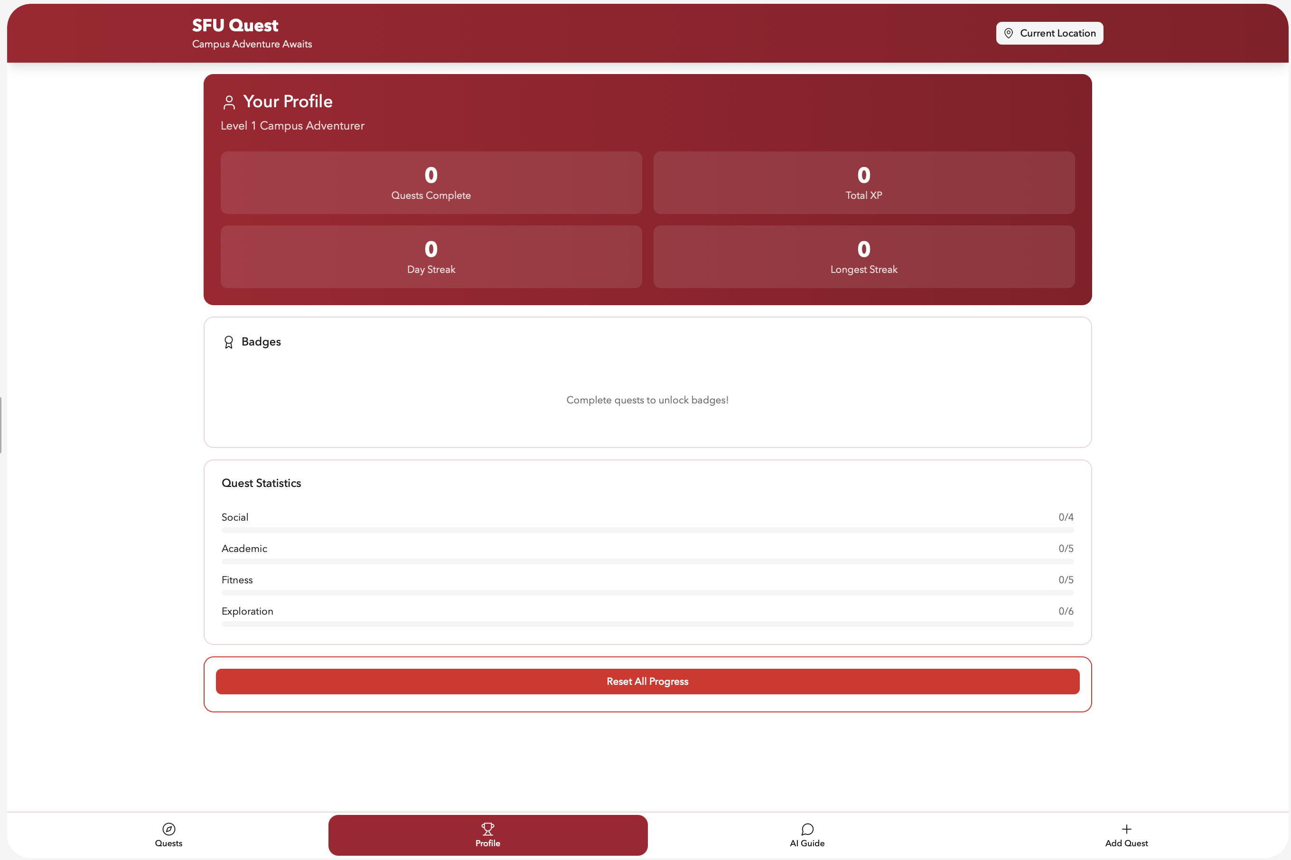Click the Fitness progress bar
This screenshot has width=1291, height=860.
click(x=647, y=593)
